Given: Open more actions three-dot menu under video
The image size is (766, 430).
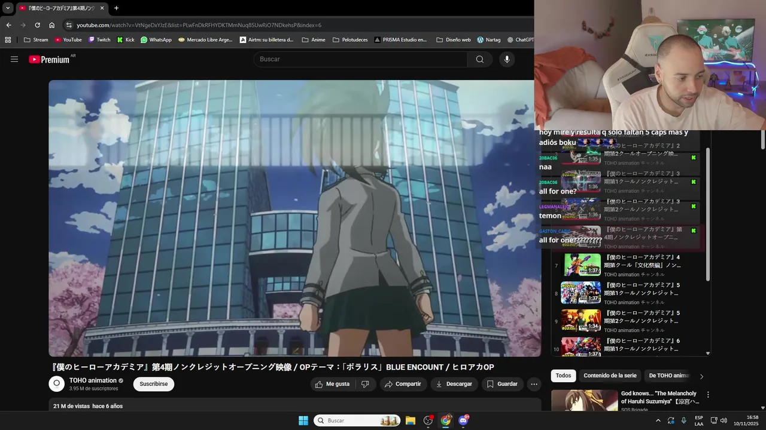Looking at the screenshot, I should pyautogui.click(x=534, y=384).
